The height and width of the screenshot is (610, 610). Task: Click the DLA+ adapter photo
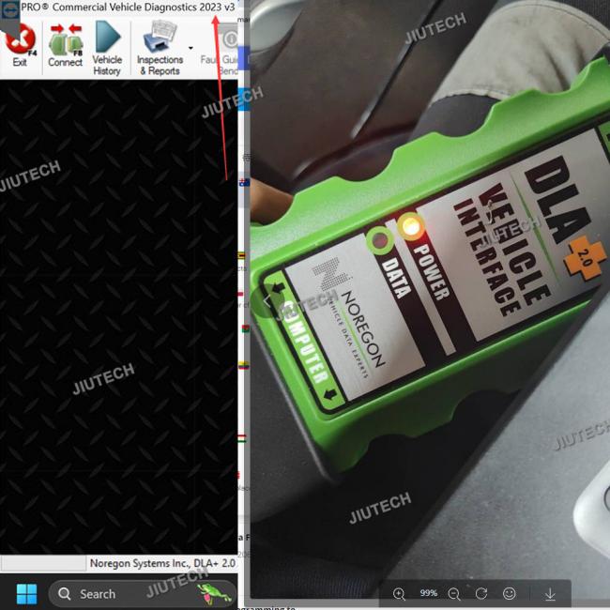(427, 300)
